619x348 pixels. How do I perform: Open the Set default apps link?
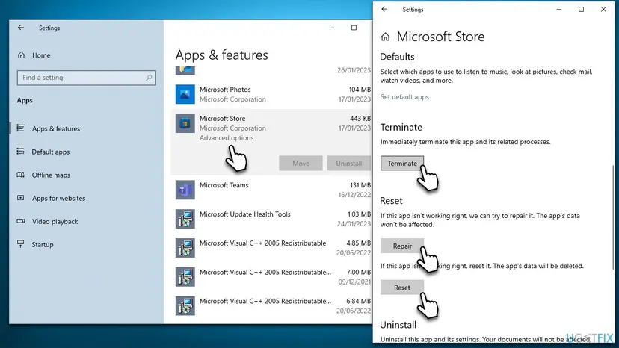click(x=404, y=96)
